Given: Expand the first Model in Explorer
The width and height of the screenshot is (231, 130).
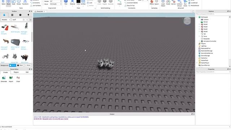Looking at the screenshot, I should point(199,24).
